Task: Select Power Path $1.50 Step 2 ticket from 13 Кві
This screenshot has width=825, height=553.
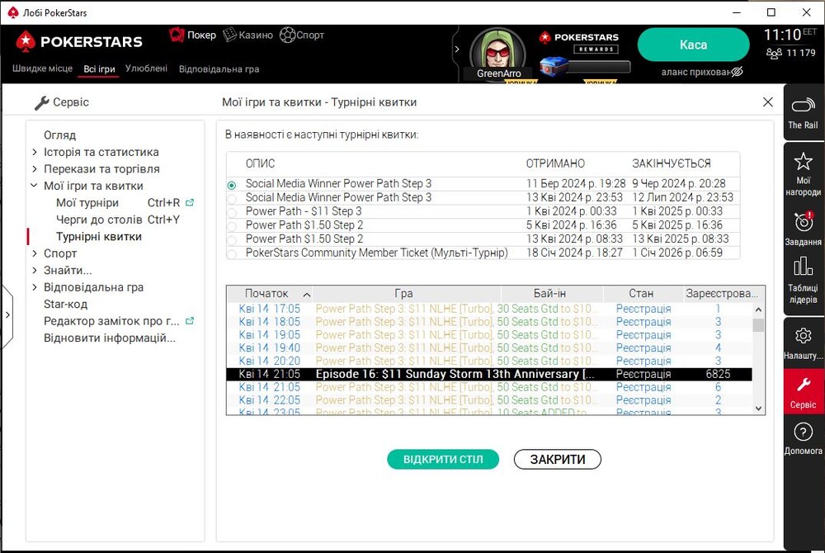Action: click(x=232, y=240)
